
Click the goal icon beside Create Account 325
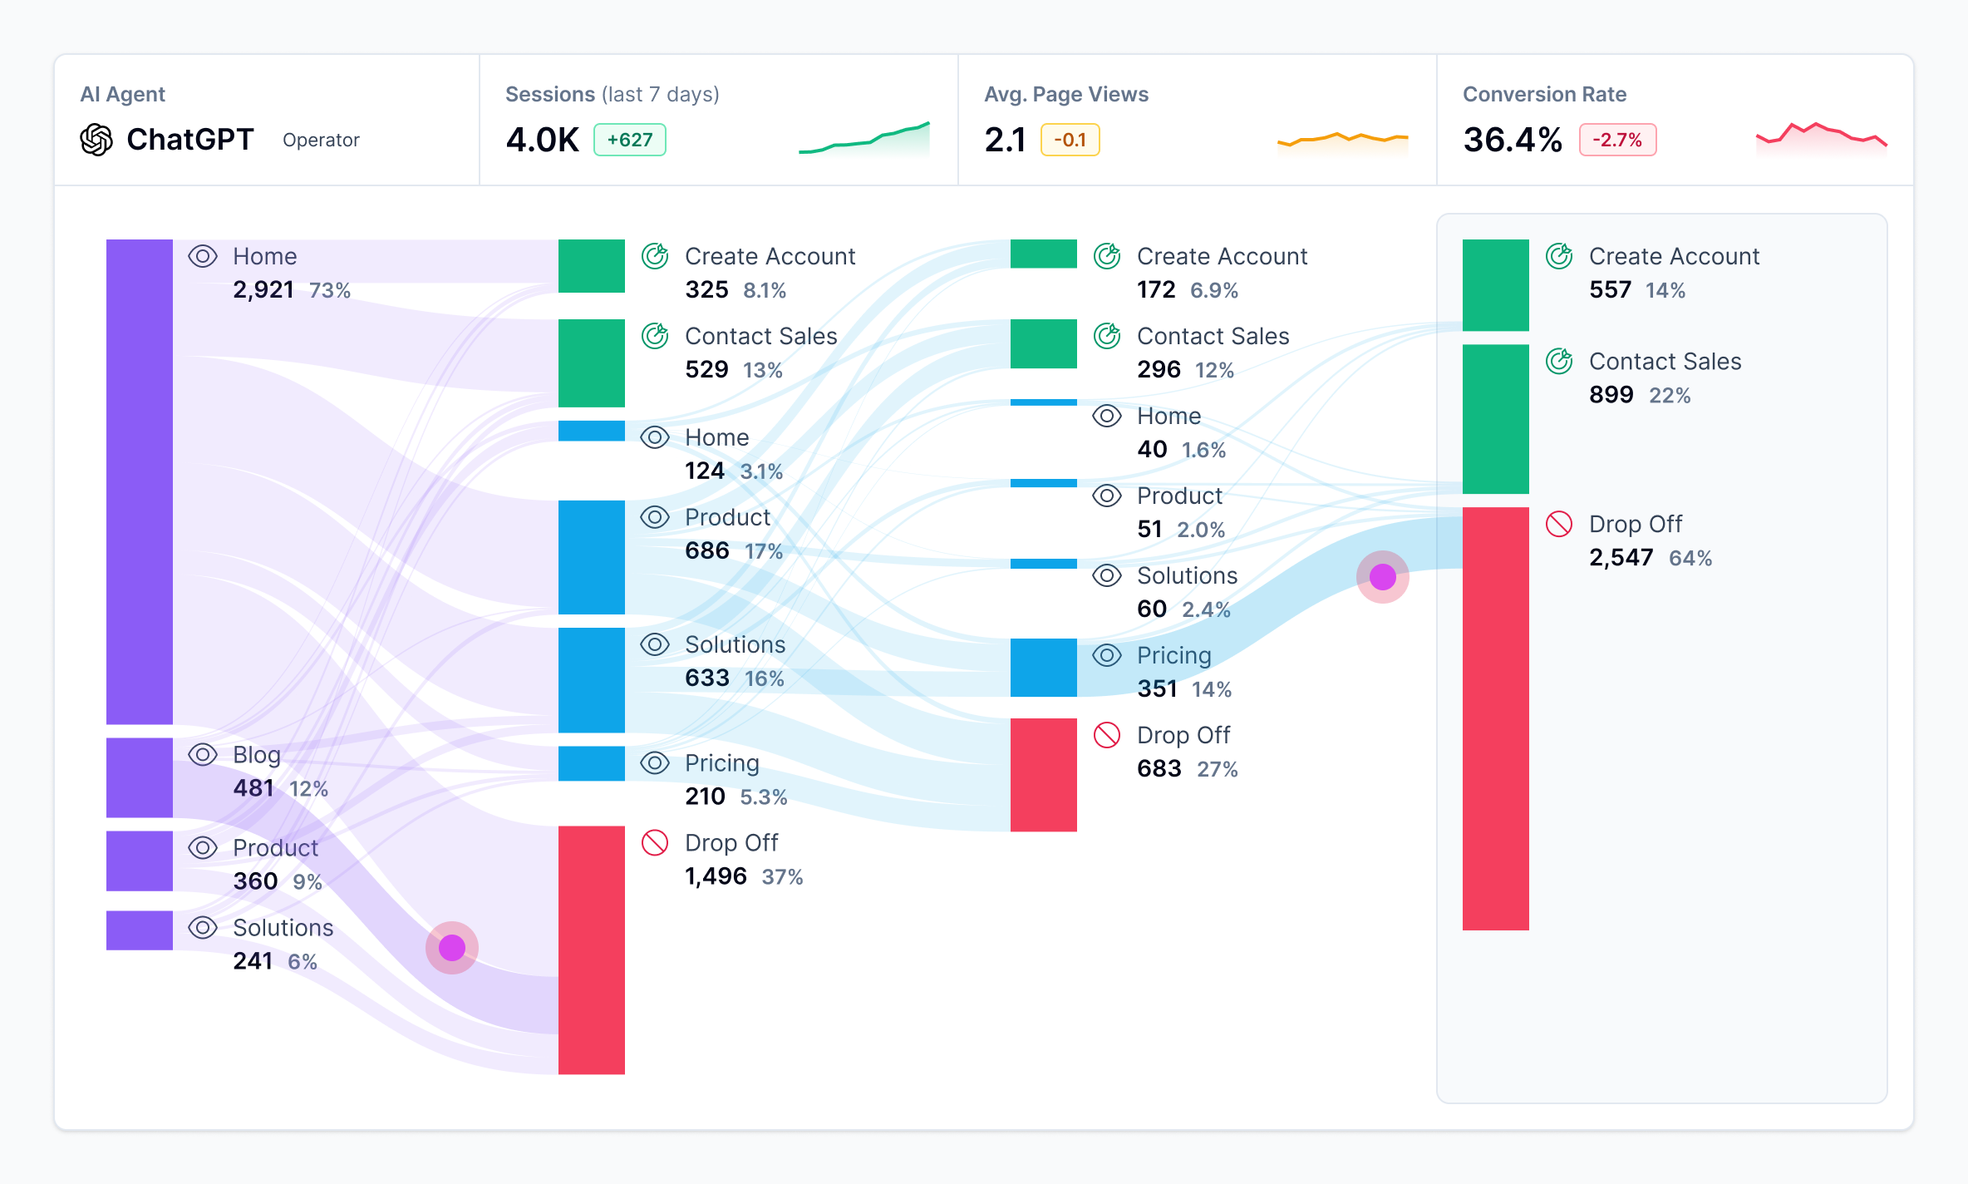point(655,256)
